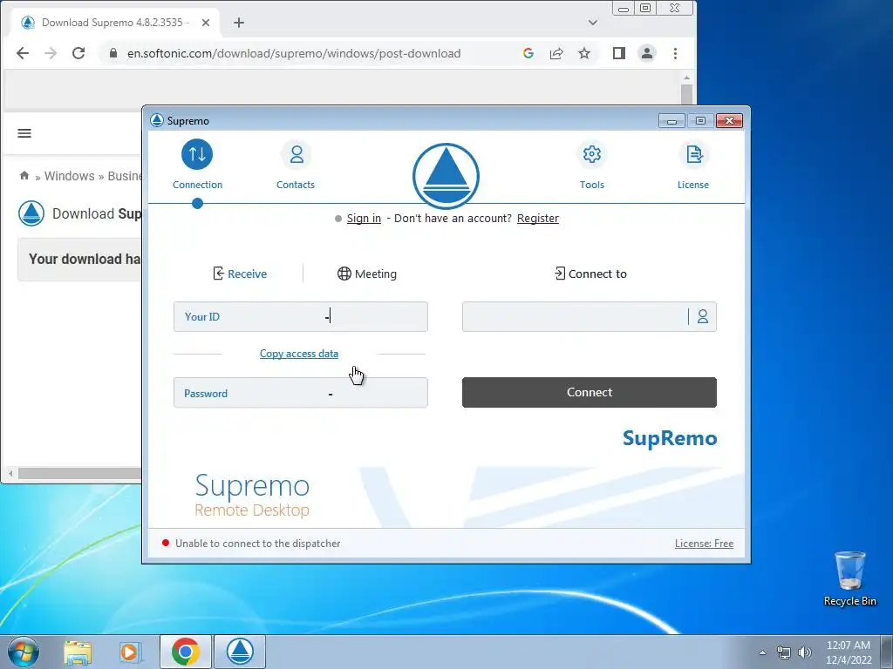
Task: Click the volume speaker tray icon
Action: (804, 652)
